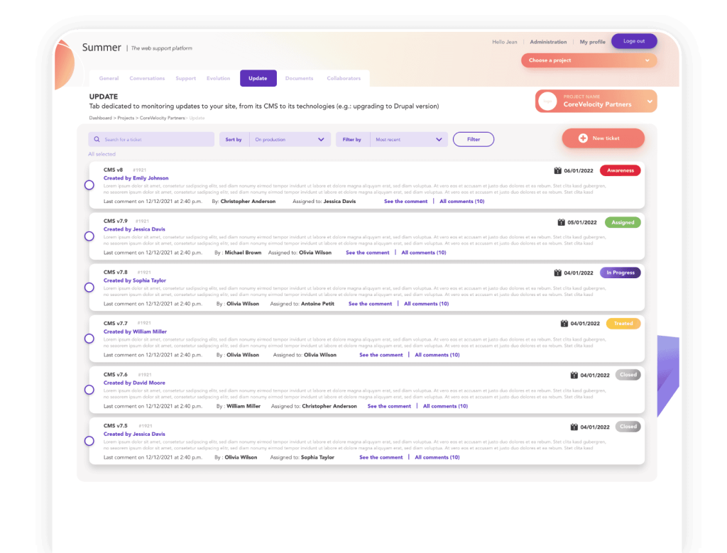Select the CMS v7.9 ticket radio button
The width and height of the screenshot is (727, 553).
point(89,236)
